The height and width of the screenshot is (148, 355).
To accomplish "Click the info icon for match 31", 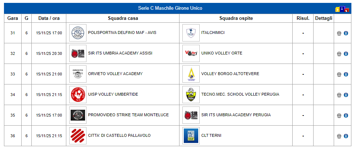I will 346,33.
